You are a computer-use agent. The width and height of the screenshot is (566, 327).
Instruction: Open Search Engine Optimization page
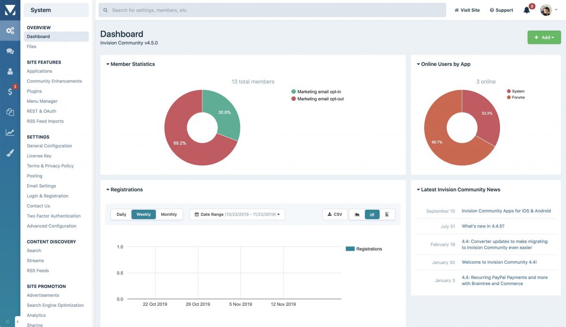[55, 305]
